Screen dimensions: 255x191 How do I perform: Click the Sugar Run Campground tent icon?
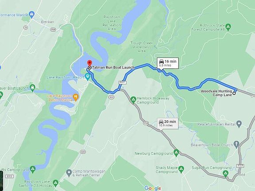point(225,173)
